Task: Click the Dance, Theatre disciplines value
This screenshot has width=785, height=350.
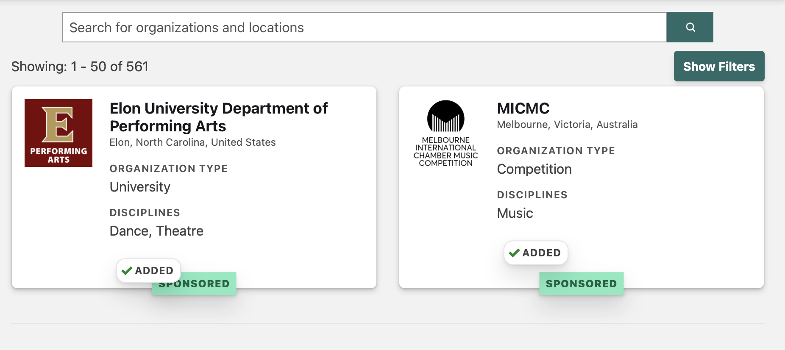Action: click(156, 231)
